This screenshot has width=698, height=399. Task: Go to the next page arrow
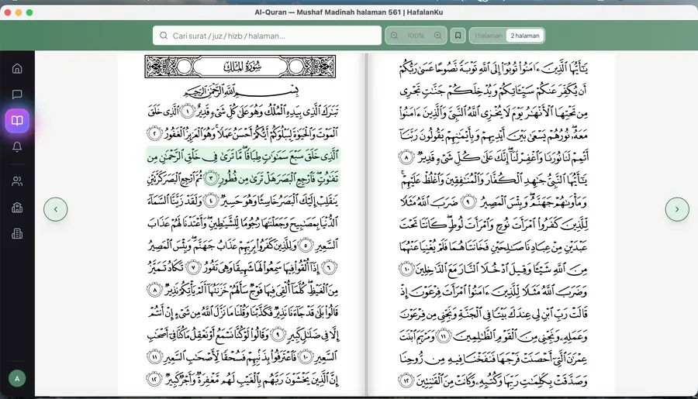click(677, 209)
